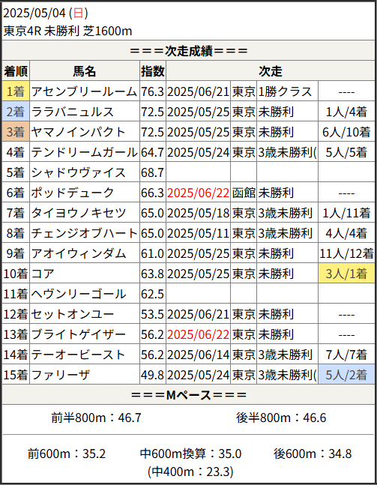This screenshot has width=377, height=485.
Task: Select the ララバニュルス row name
Action: [73, 112]
